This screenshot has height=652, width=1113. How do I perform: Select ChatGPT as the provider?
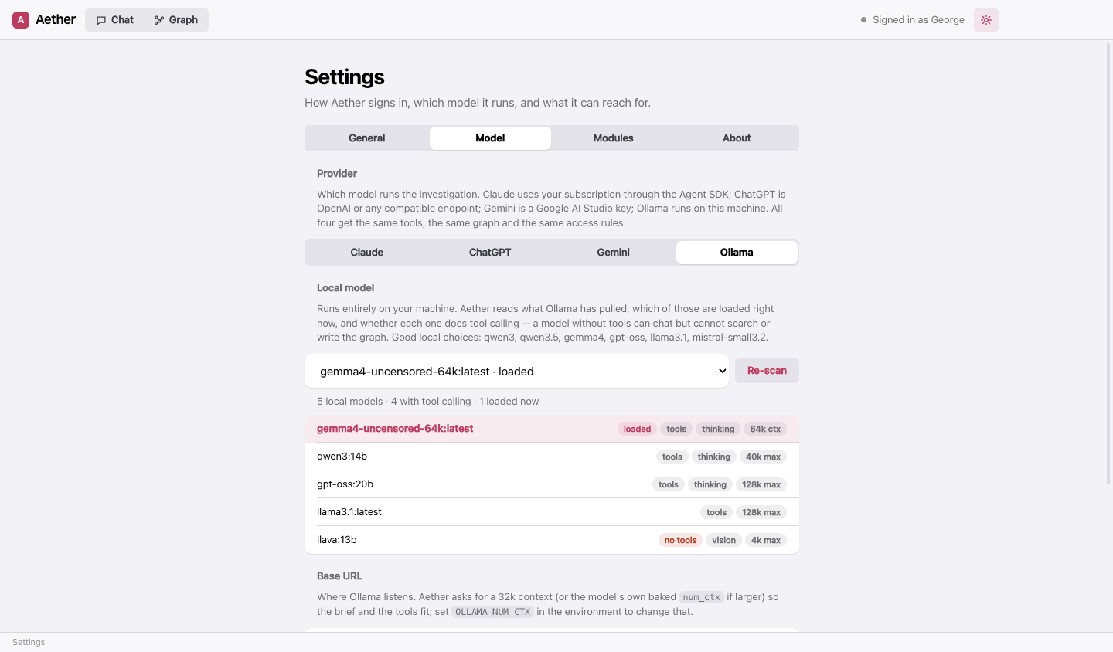490,253
